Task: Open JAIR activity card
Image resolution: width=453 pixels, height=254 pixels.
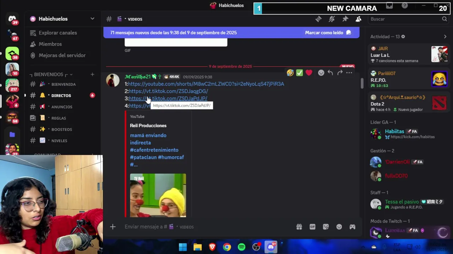Action: [409, 54]
